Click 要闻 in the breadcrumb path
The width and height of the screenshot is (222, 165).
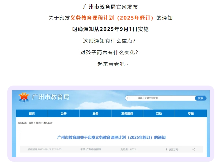coord(38,123)
